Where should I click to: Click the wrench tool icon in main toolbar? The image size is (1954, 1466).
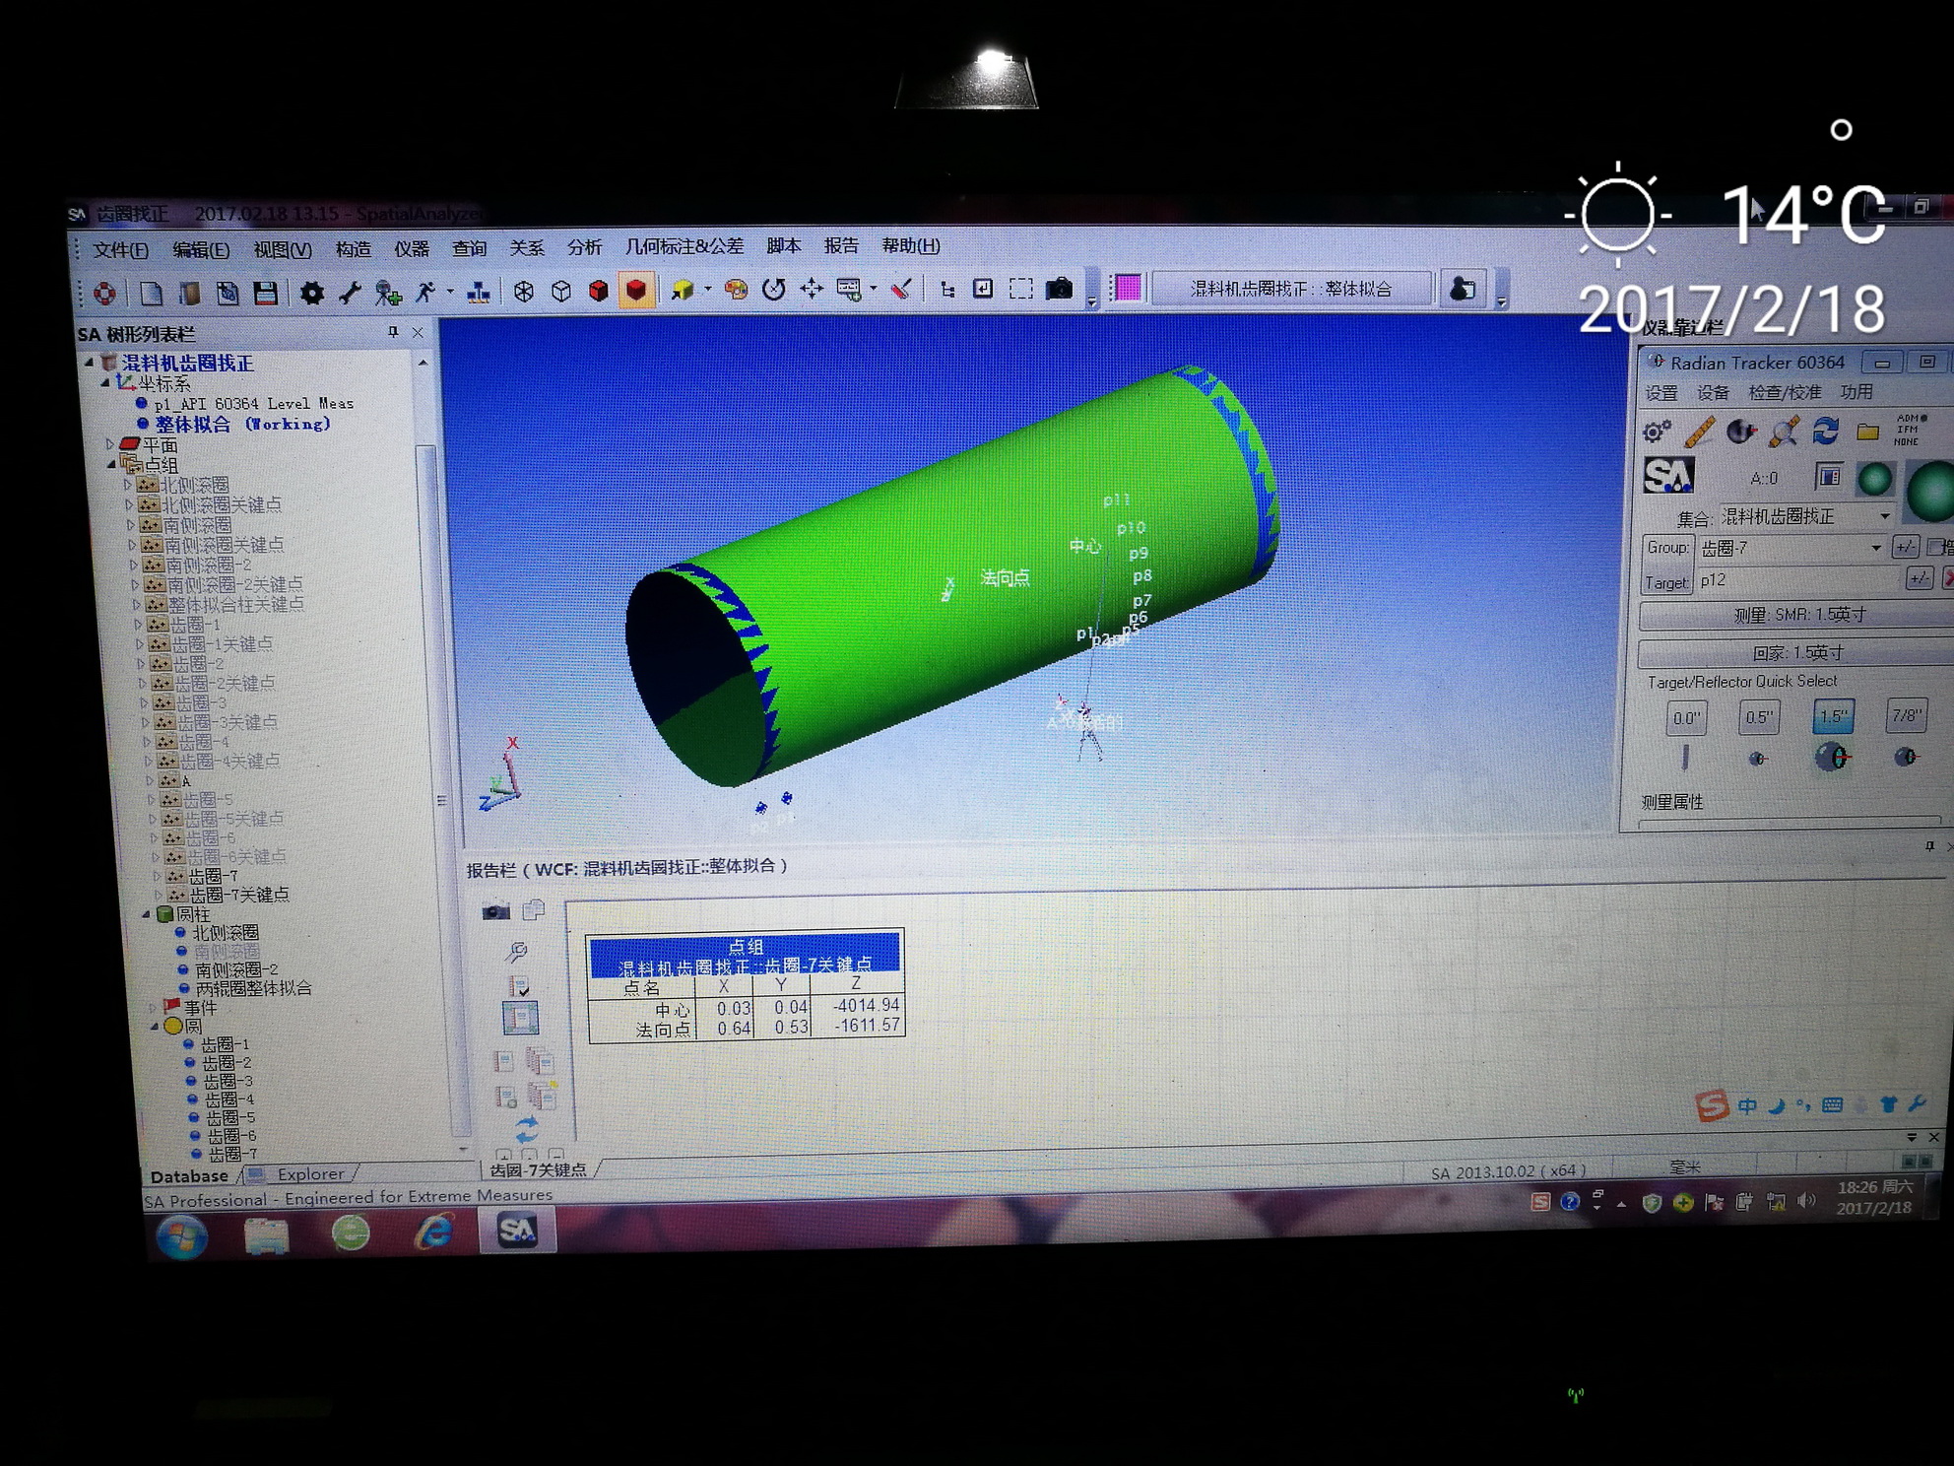(350, 293)
